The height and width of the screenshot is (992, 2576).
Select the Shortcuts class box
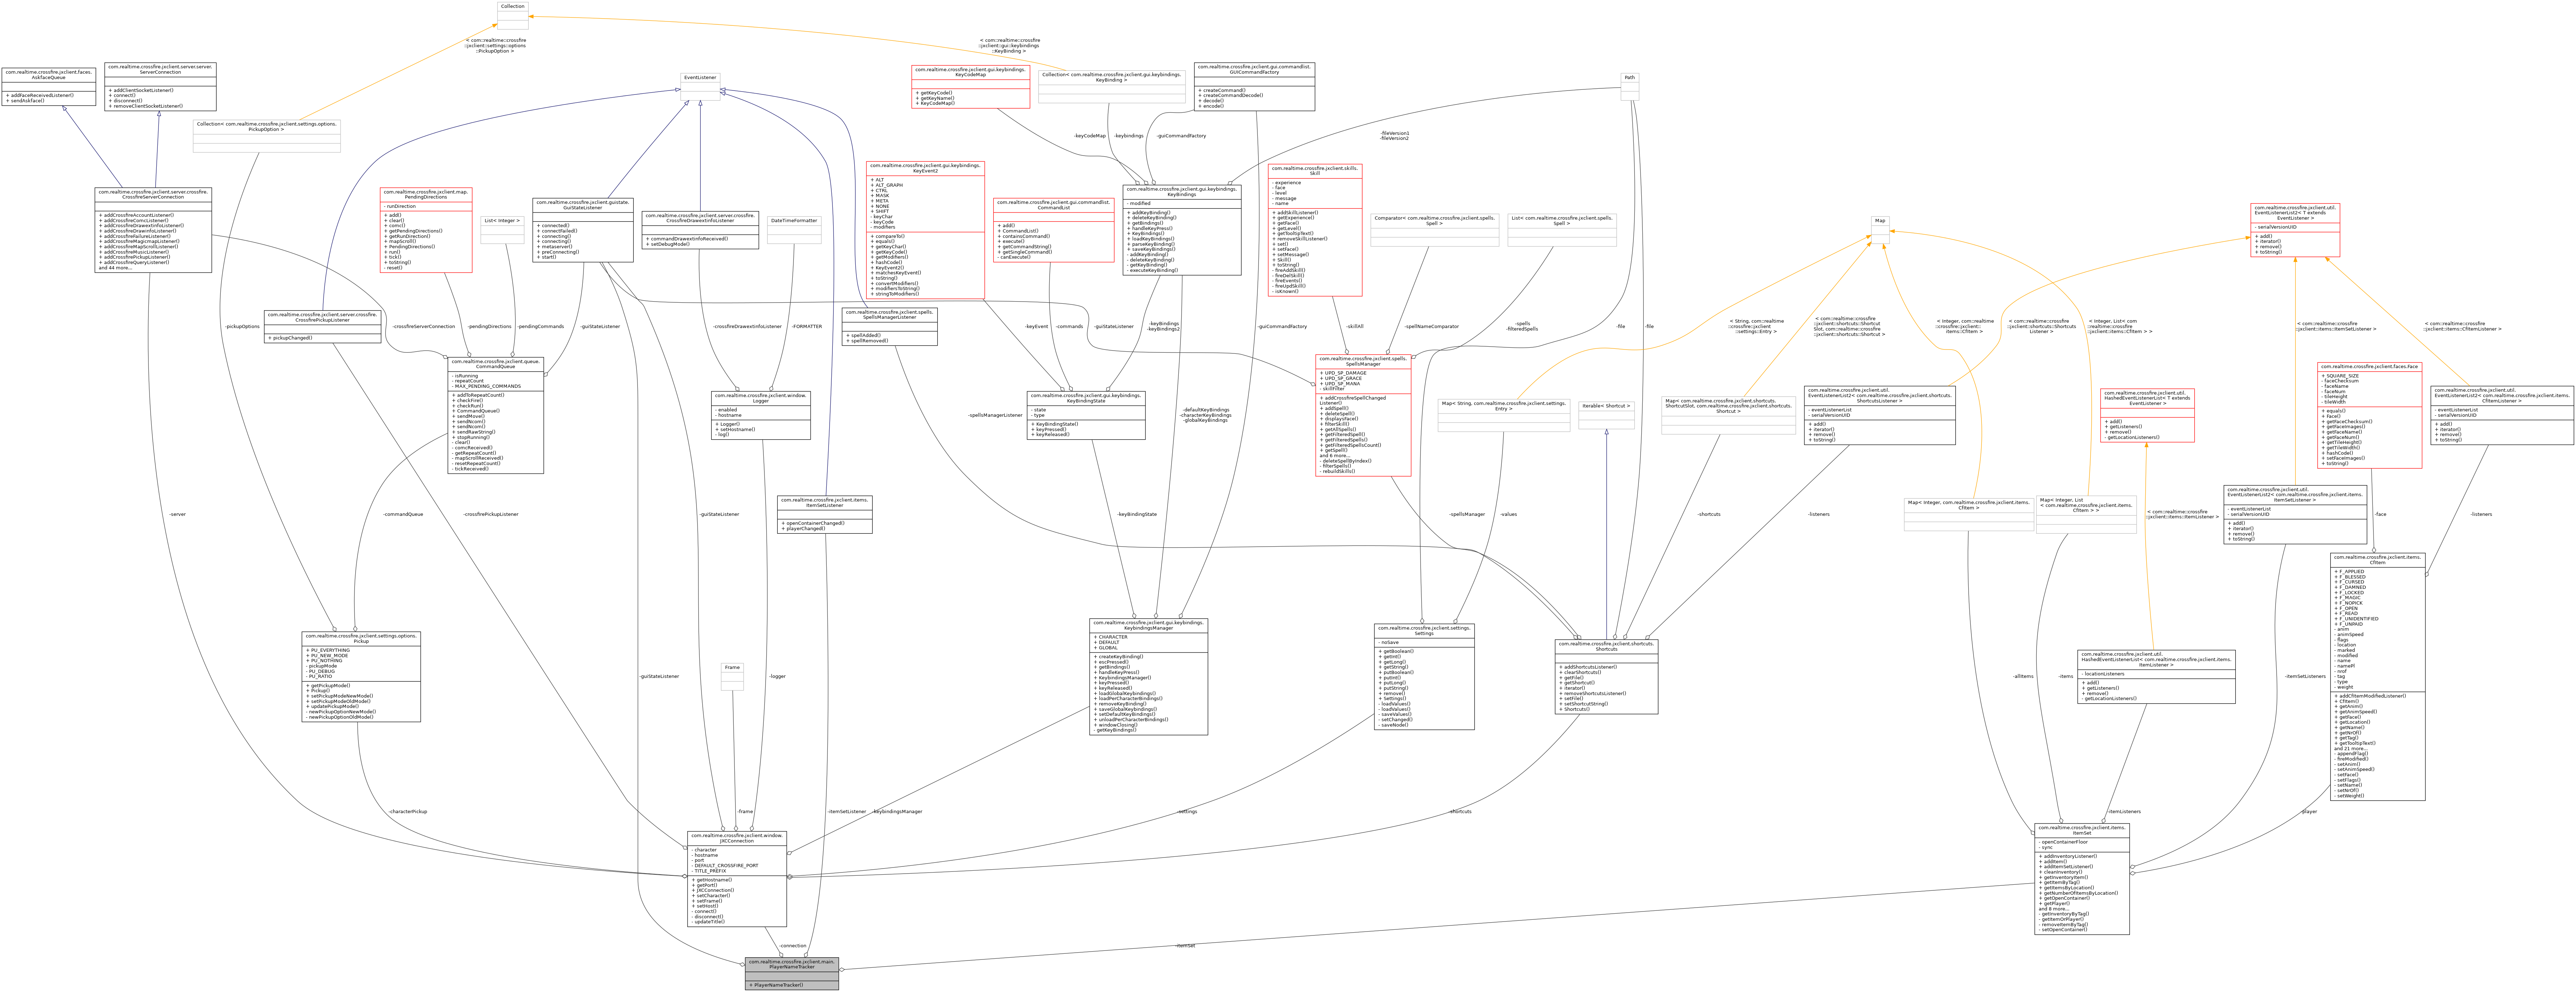pos(1606,677)
